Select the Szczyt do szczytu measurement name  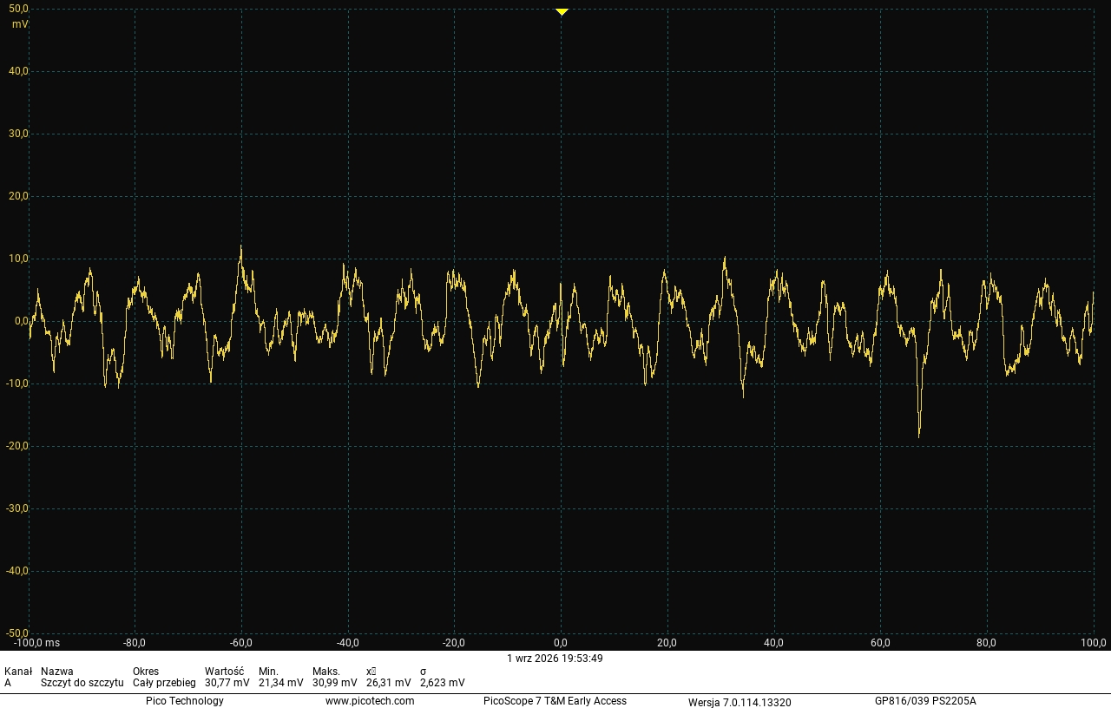click(x=82, y=683)
